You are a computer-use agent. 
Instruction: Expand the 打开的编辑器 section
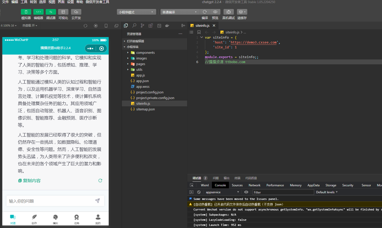point(154,41)
